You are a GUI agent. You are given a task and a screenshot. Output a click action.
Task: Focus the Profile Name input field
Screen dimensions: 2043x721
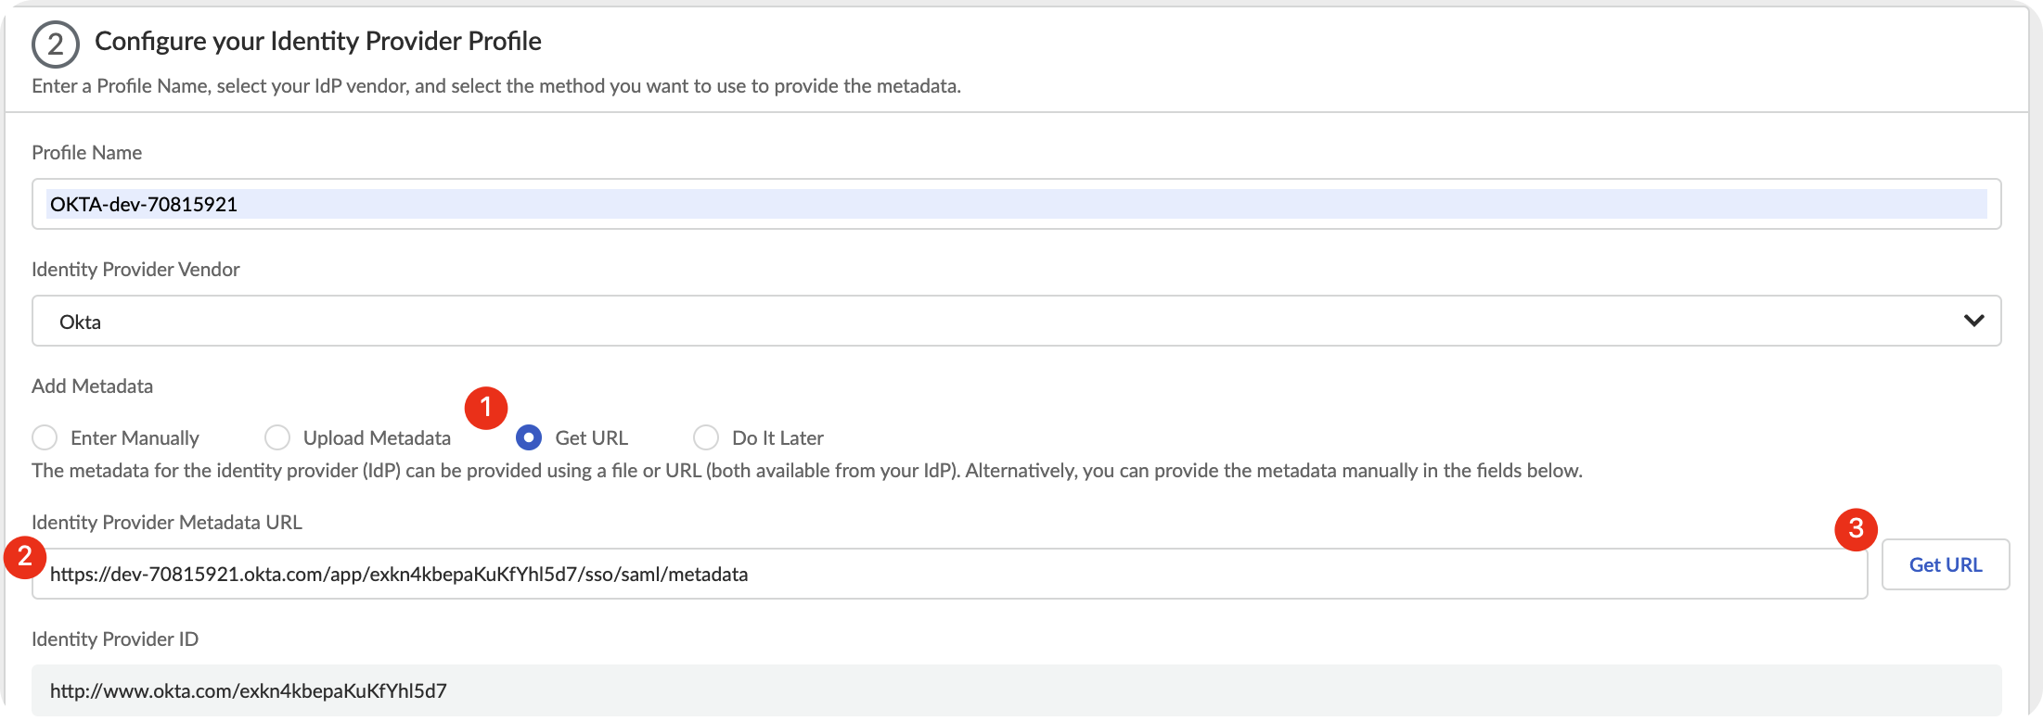(x=1016, y=204)
